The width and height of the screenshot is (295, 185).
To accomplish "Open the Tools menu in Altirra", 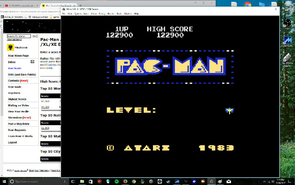I will coord(119,14).
